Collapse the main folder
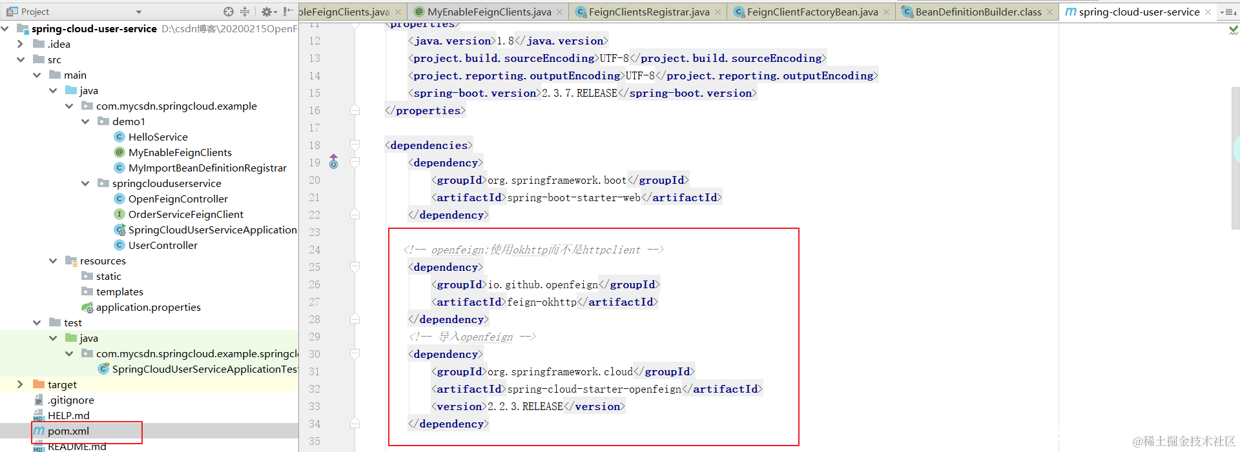Image resolution: width=1240 pixels, height=452 pixels. click(x=37, y=75)
